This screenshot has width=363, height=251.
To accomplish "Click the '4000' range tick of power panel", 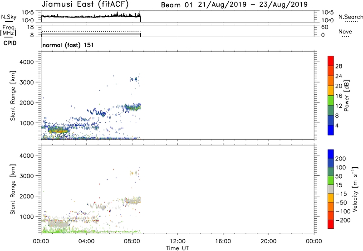I will [26, 62].
